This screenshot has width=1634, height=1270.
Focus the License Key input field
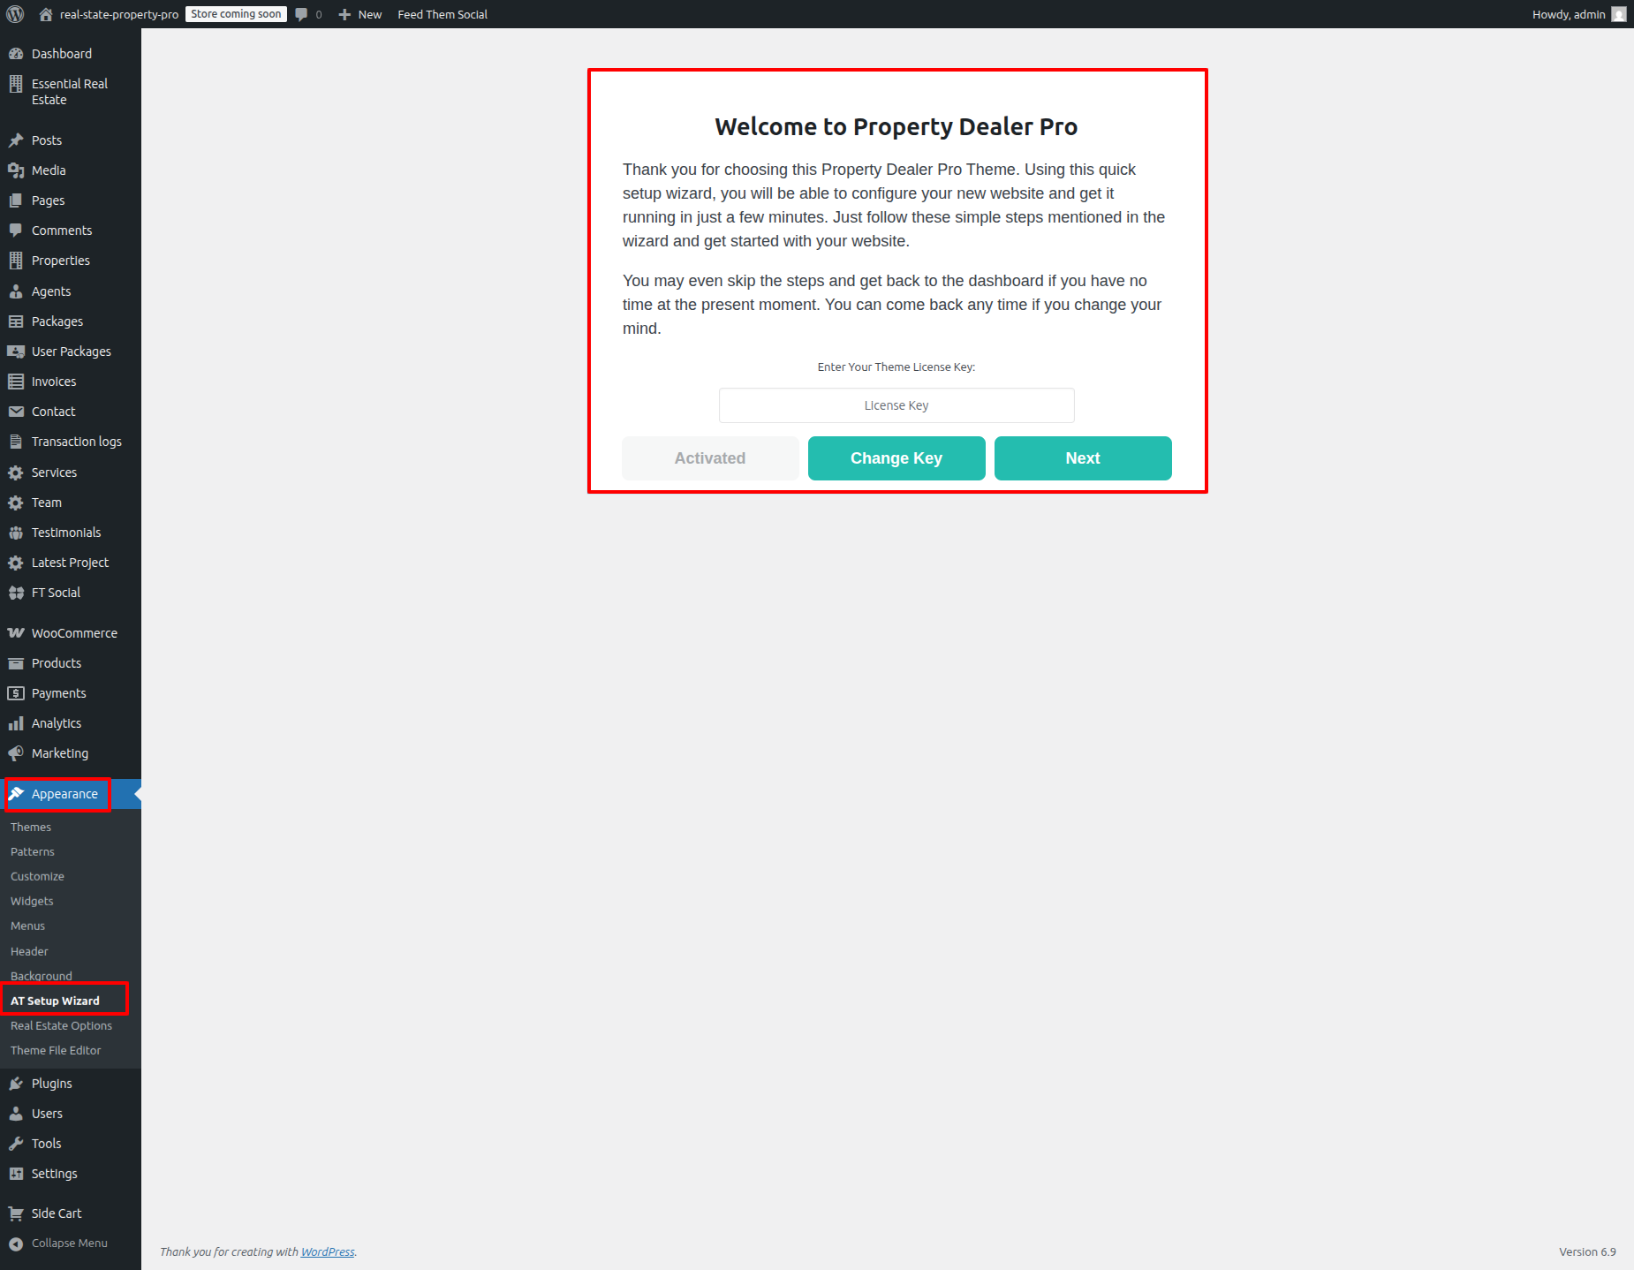[x=896, y=405]
